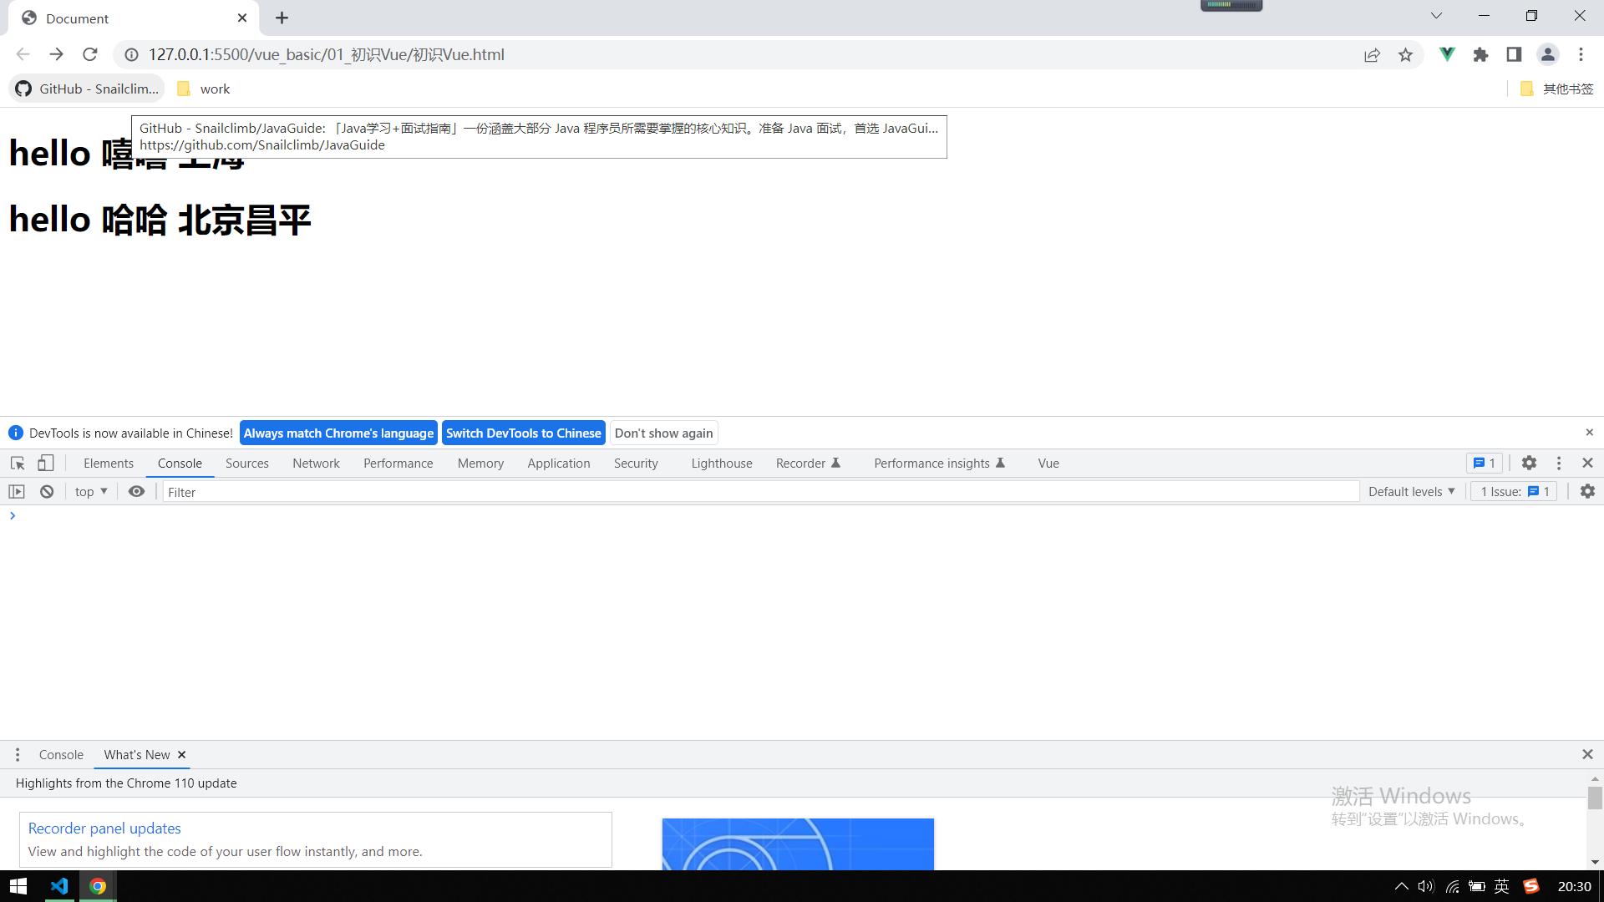Toggle the device toolbar icon

coord(46,463)
